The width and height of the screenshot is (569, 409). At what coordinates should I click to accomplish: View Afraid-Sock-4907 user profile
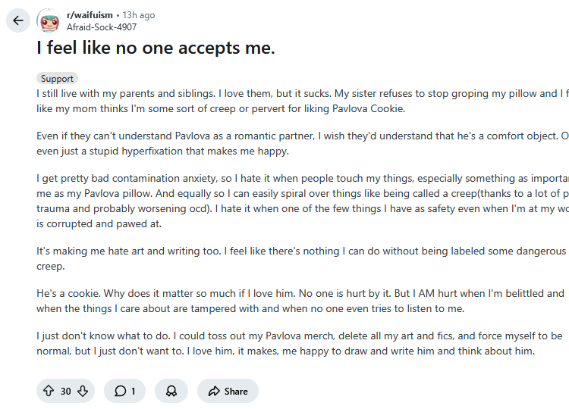[x=102, y=27]
